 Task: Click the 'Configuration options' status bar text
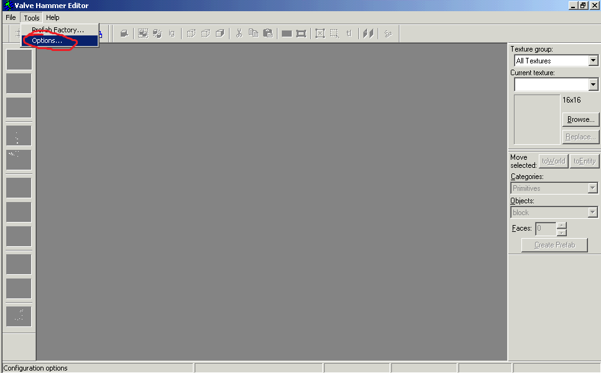pos(35,368)
